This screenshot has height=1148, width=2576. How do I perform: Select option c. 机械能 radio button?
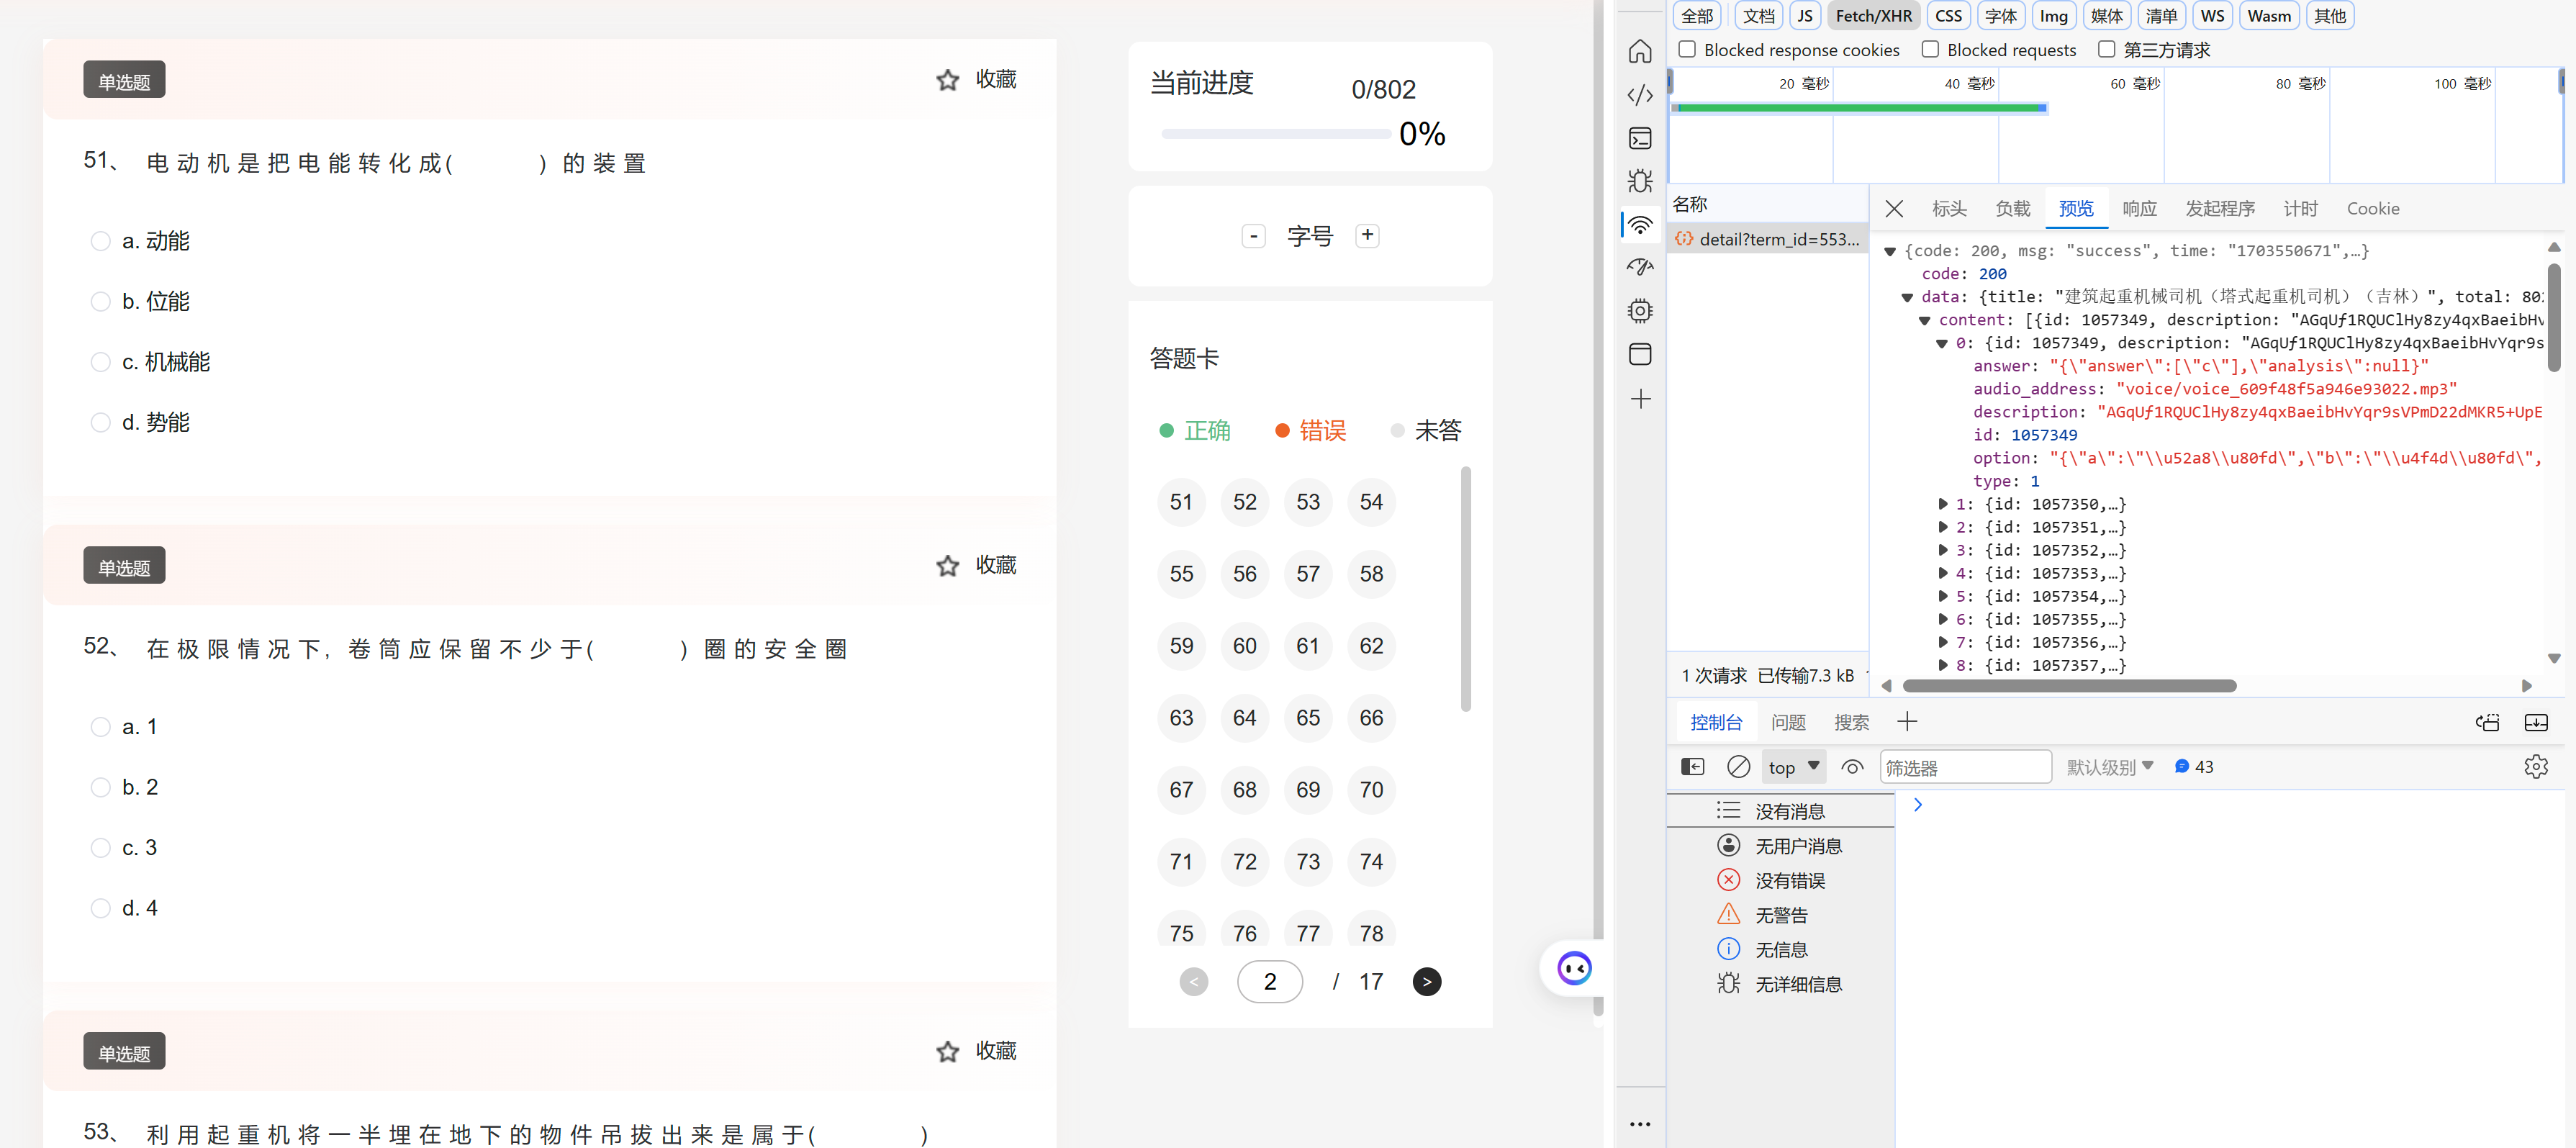pos(100,362)
